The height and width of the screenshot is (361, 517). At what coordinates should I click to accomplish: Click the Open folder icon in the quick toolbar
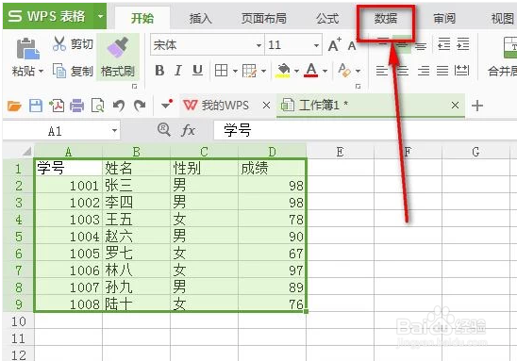coord(14,106)
